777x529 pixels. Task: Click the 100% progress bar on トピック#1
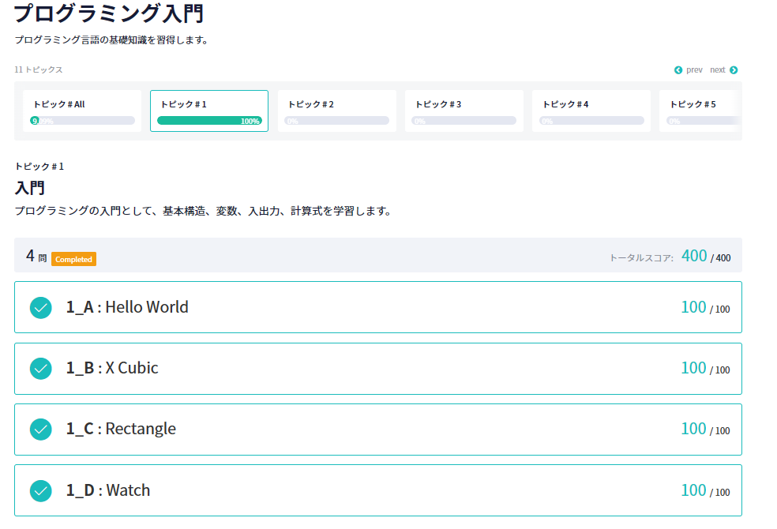[x=209, y=121]
